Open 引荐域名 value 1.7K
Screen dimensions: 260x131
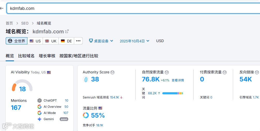click(x=256, y=97)
